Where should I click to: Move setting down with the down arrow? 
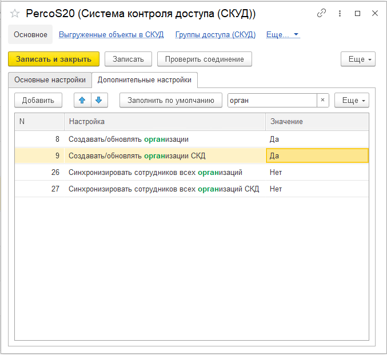[x=98, y=100]
